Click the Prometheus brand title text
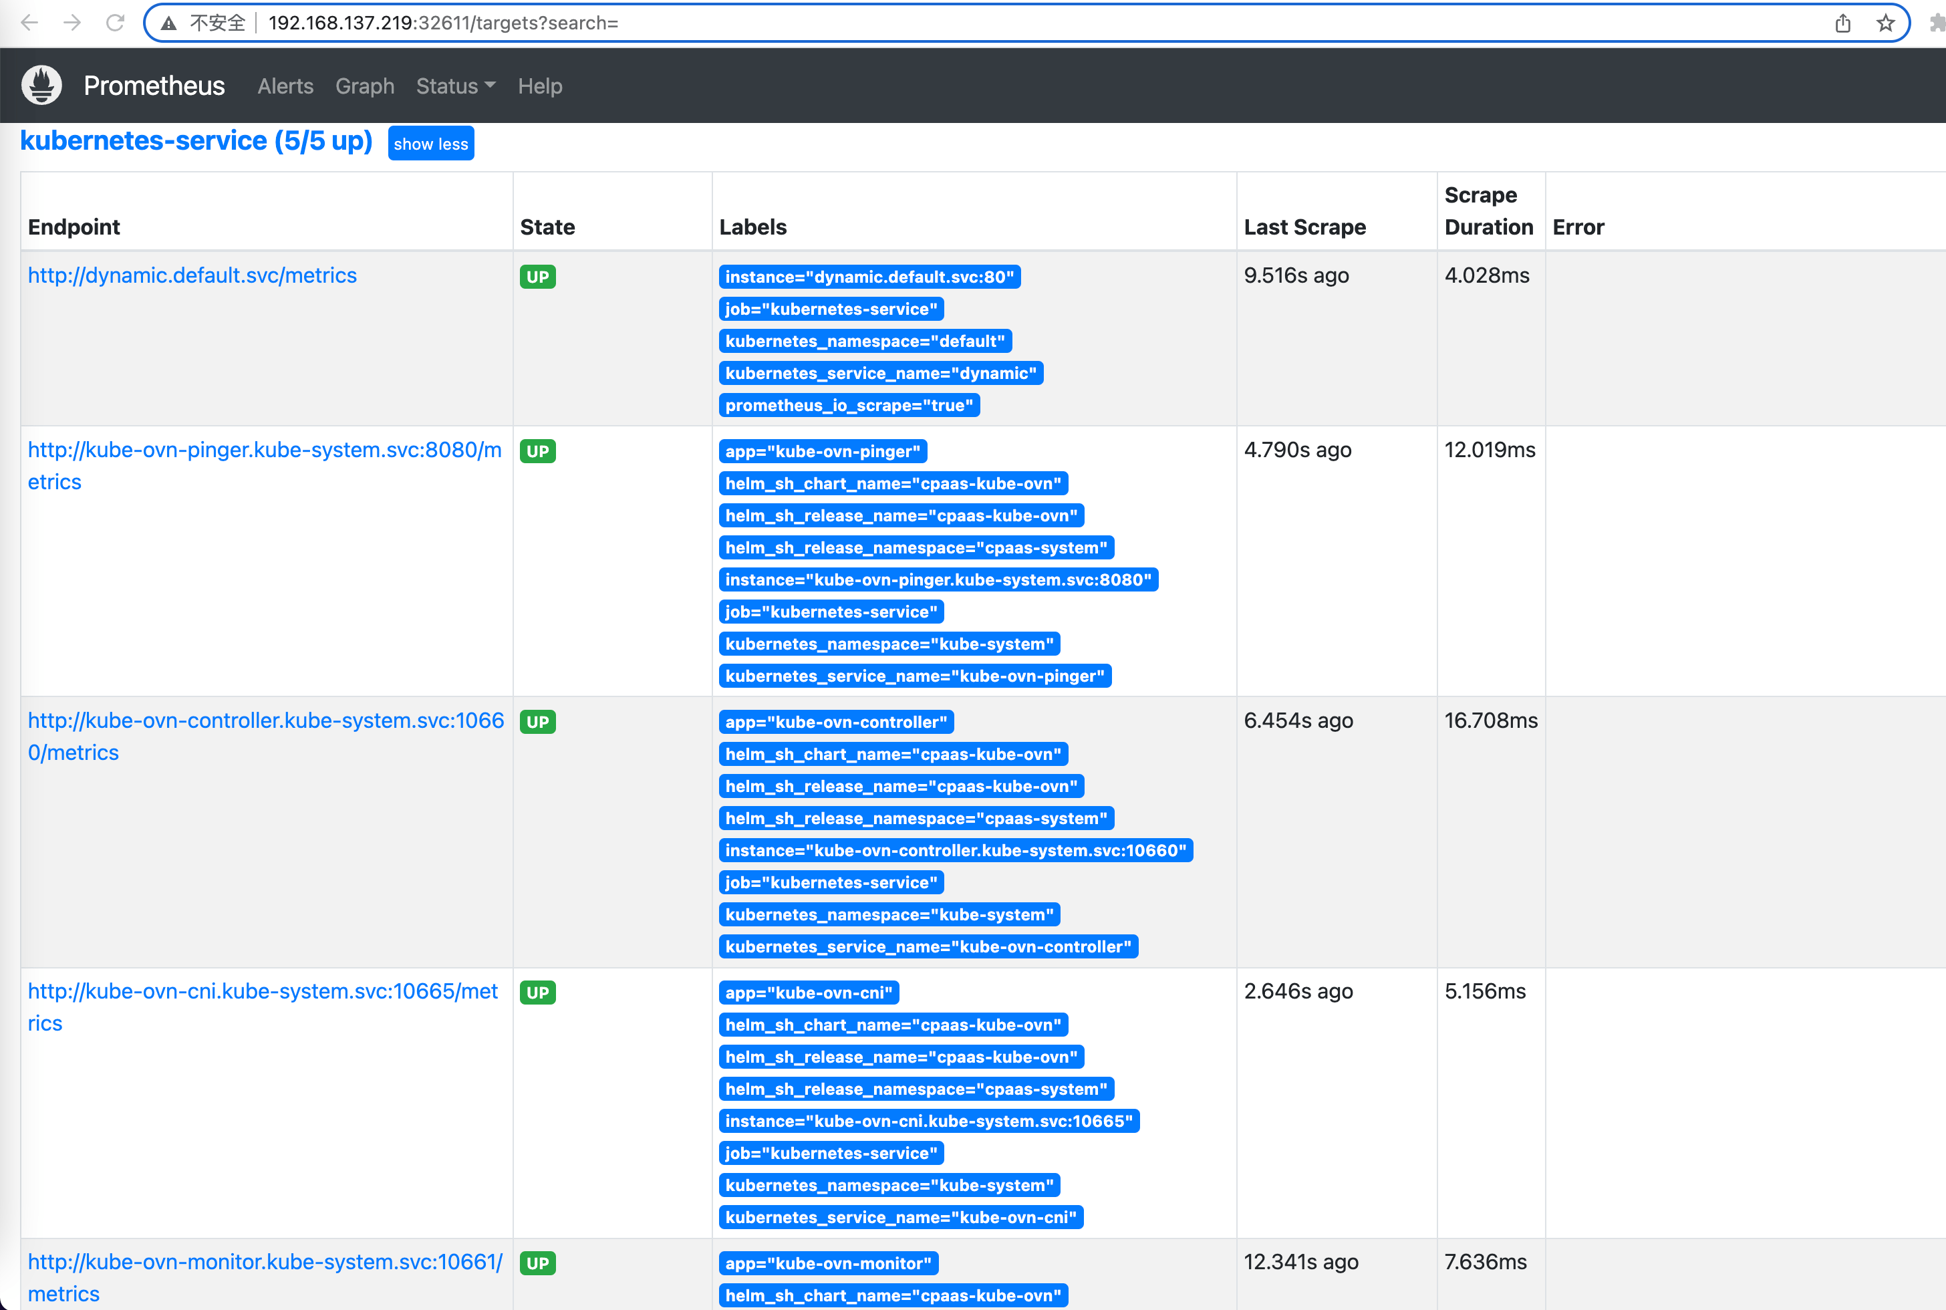1946x1310 pixels. (x=154, y=86)
